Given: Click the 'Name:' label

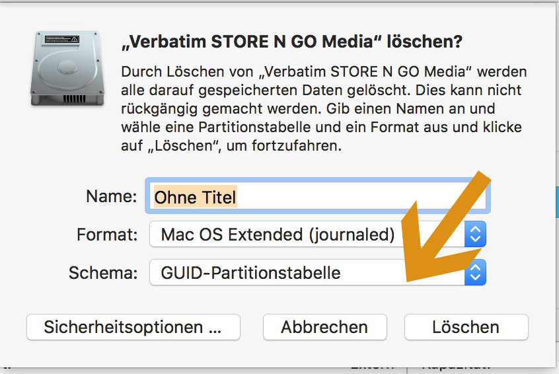Looking at the screenshot, I should tap(112, 196).
